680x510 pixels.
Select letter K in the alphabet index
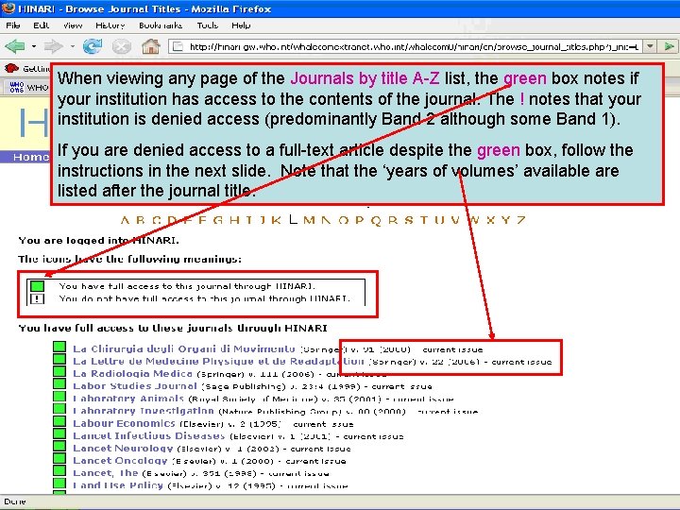pyautogui.click(x=276, y=220)
